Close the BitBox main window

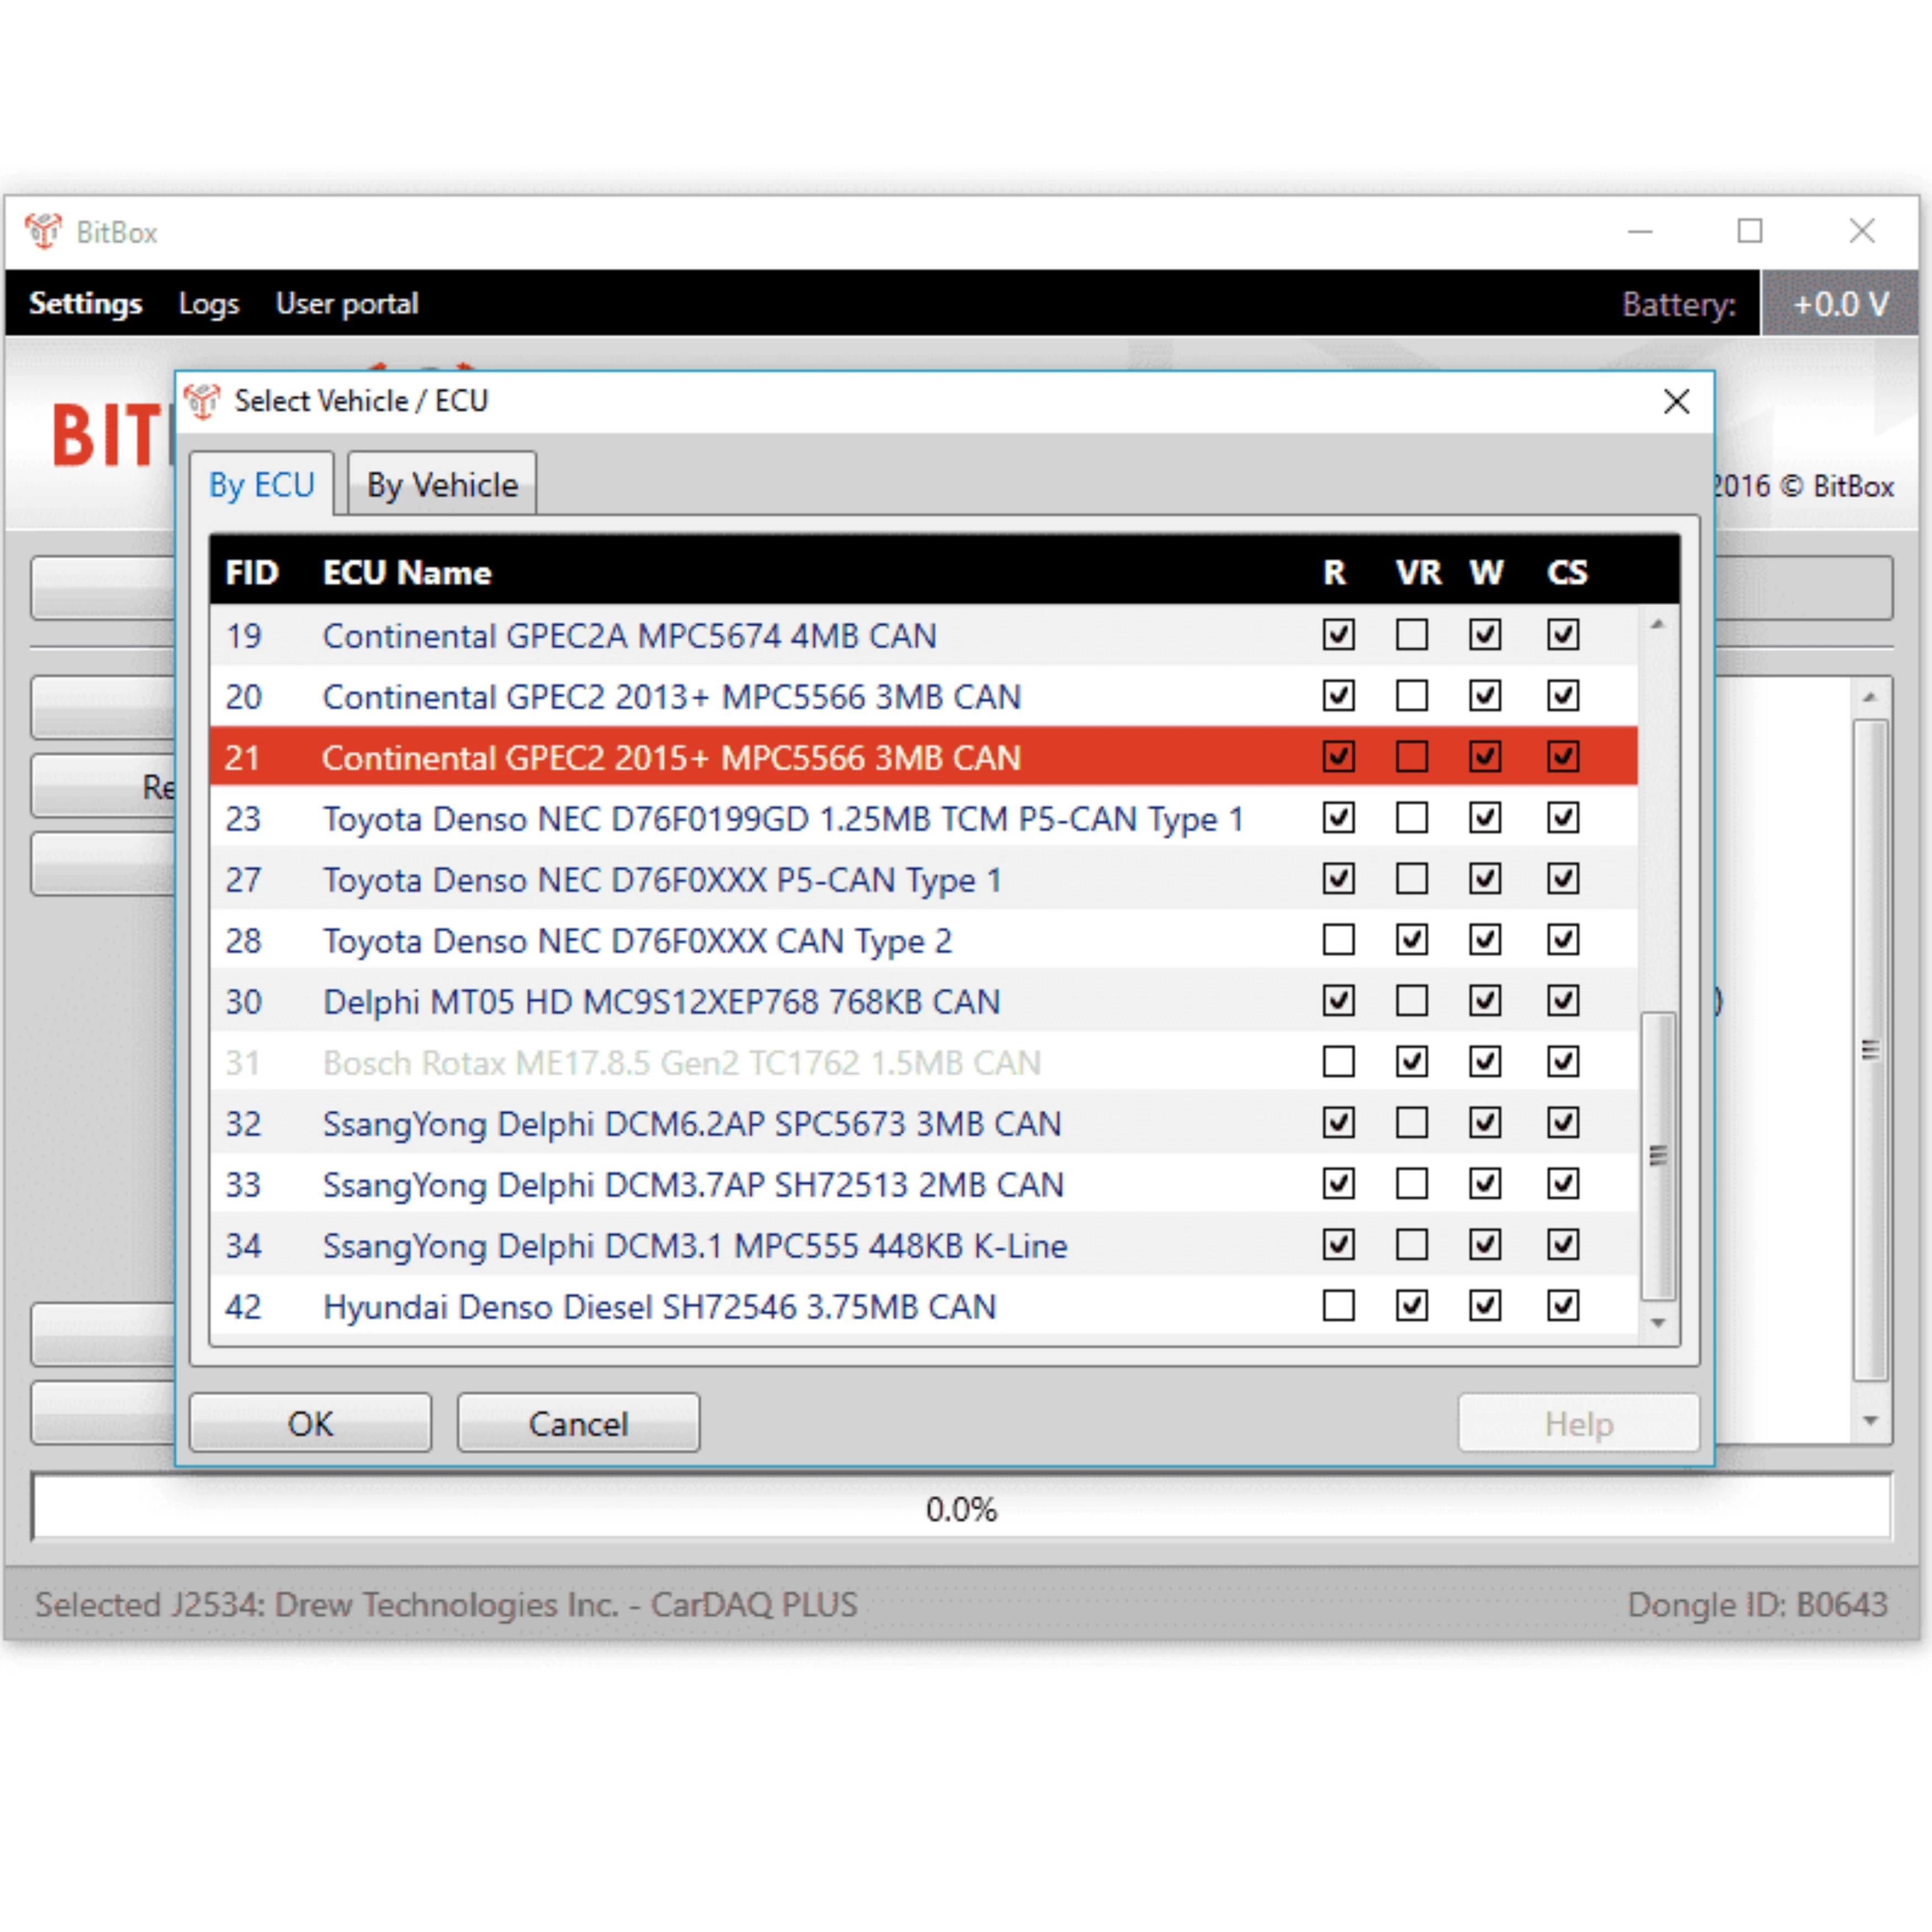coord(1862,231)
